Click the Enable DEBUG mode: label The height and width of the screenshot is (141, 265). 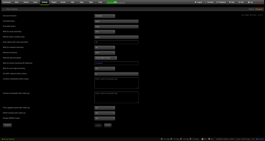pyautogui.click(x=11, y=118)
